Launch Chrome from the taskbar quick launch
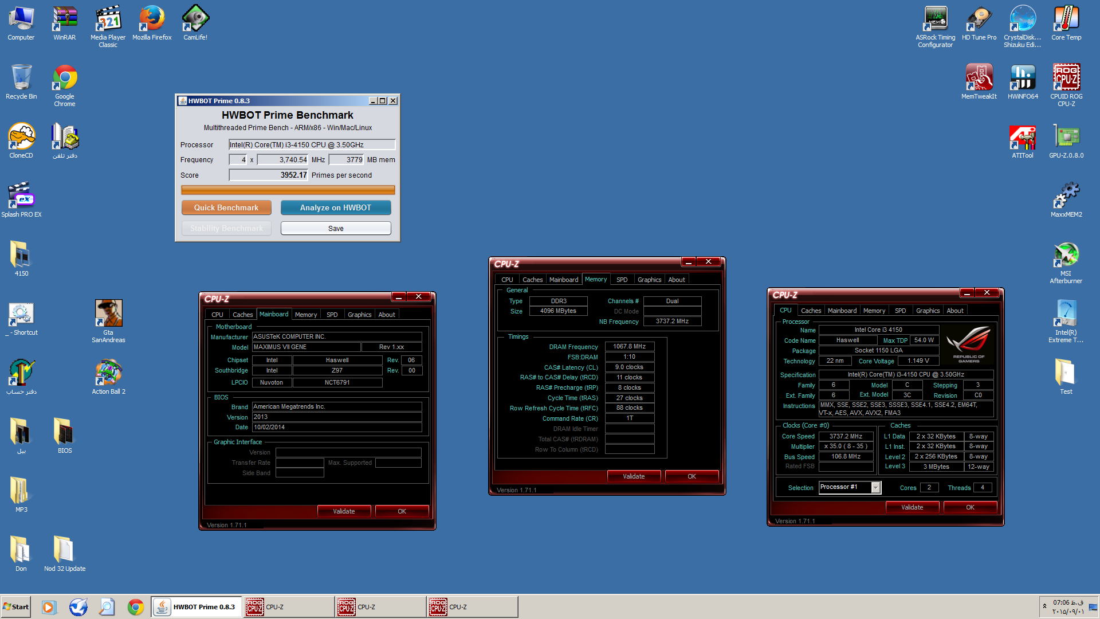 (136, 607)
